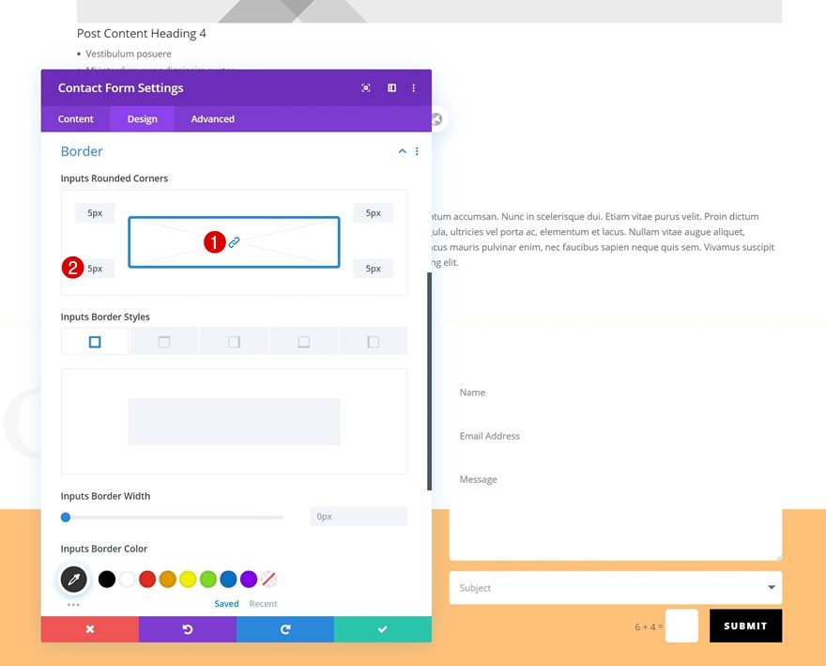
Task: Open the three-dot menu in settings header
Action: [414, 87]
